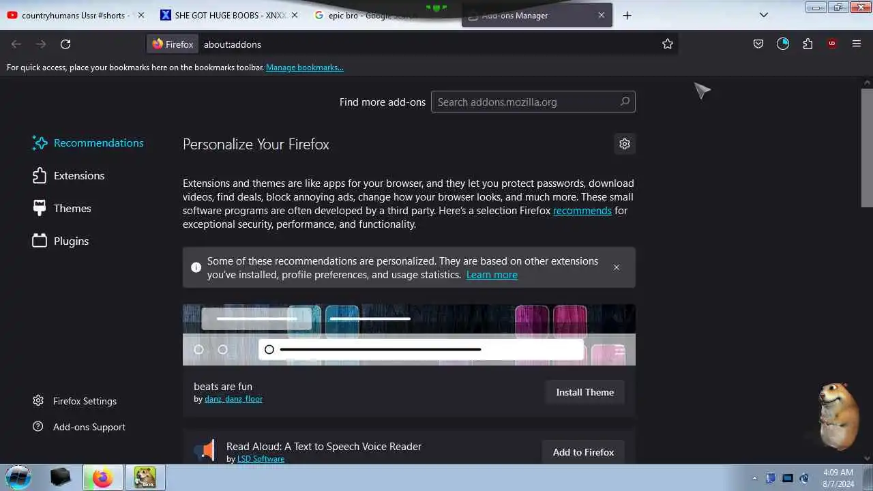Open the Extensions category
Screen dimensions: 873x491
coord(68,175)
